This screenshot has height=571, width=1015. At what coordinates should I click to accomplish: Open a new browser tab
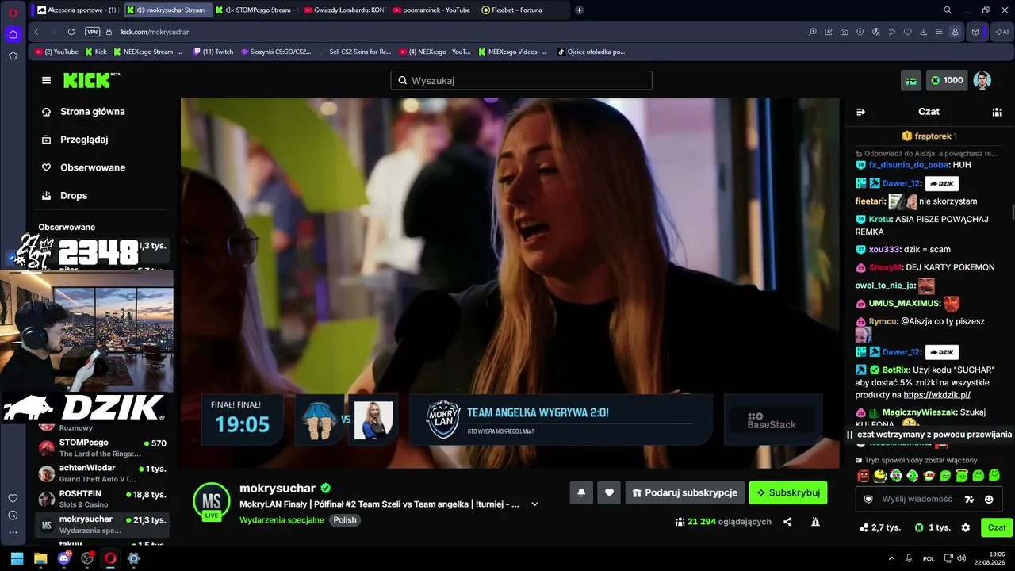click(580, 10)
